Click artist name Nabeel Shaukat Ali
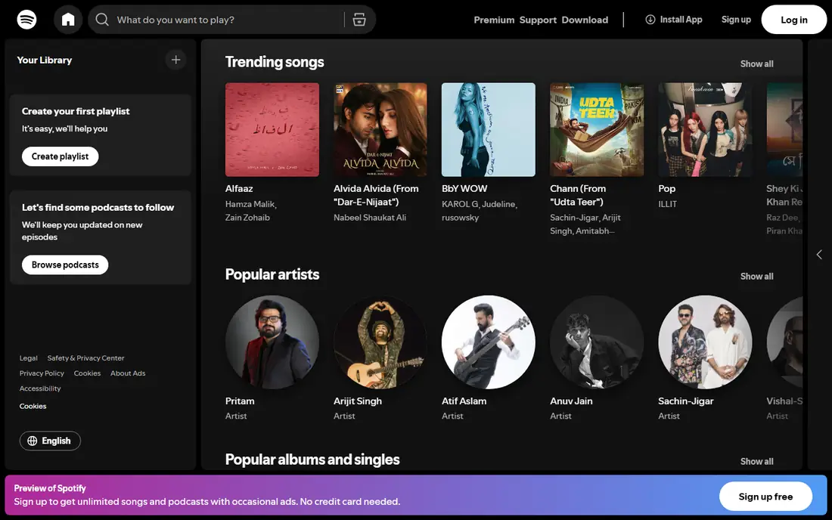 (370, 218)
